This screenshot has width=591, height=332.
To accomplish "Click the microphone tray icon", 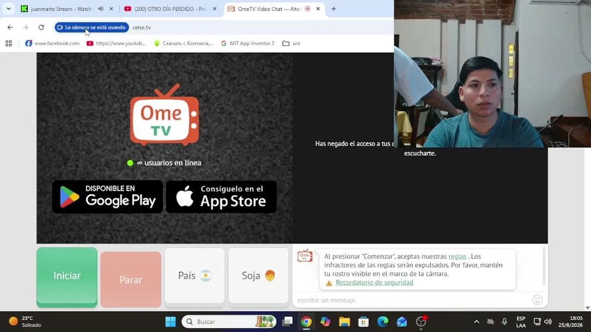I will click(x=505, y=322).
